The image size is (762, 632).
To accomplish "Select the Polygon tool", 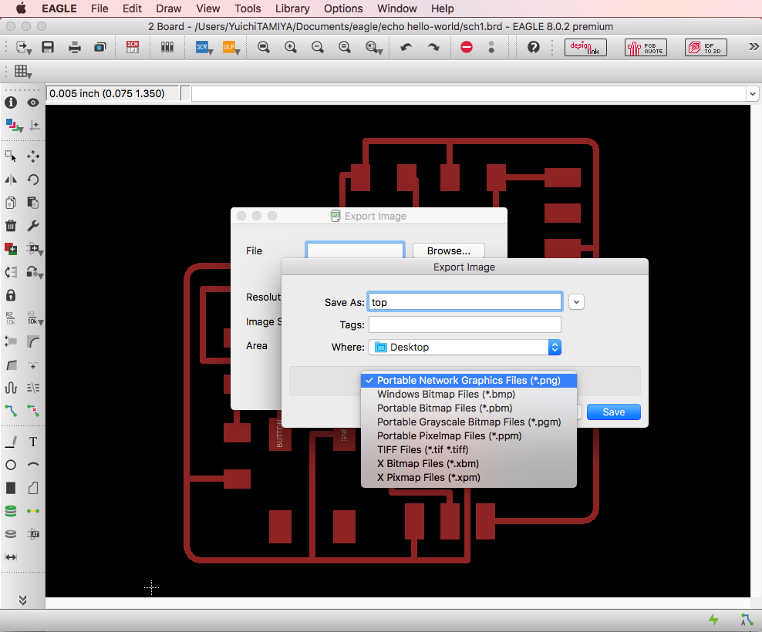I will coord(33,488).
